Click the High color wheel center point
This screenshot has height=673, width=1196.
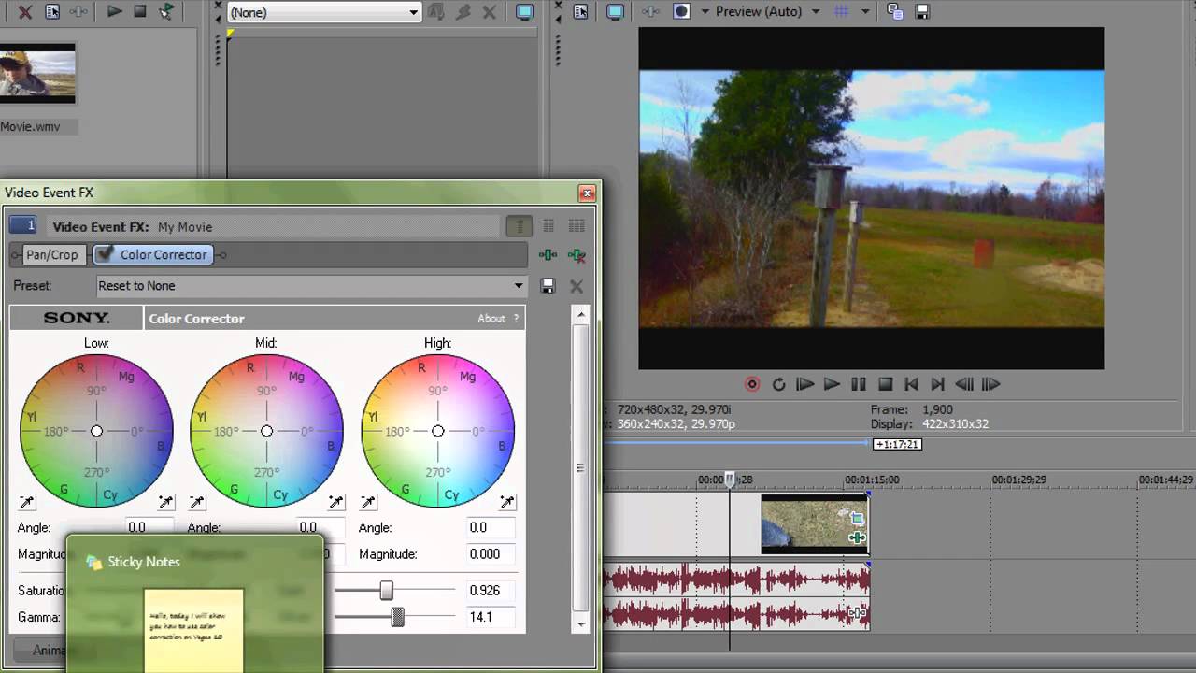click(x=437, y=431)
